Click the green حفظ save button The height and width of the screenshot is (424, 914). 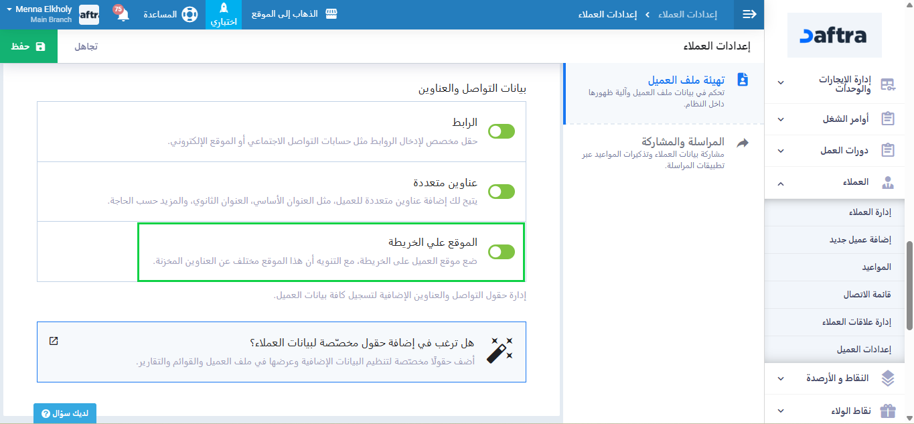click(x=29, y=46)
